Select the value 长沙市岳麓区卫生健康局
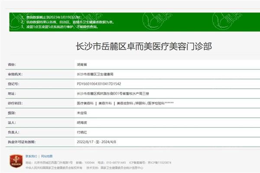 pyautogui.click(x=95, y=74)
